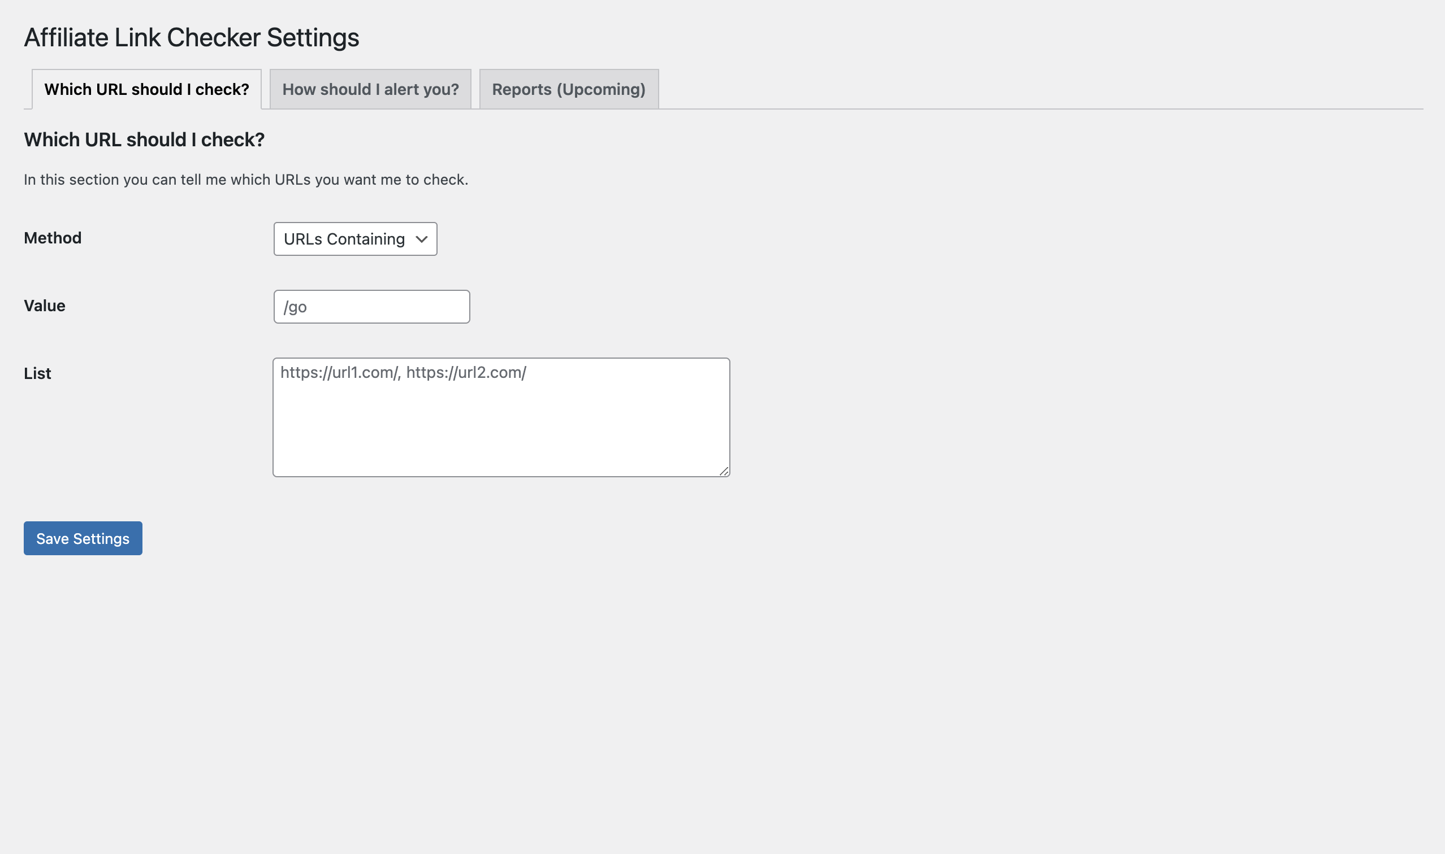Click the Method field label
The width and height of the screenshot is (1445, 854).
coord(53,238)
